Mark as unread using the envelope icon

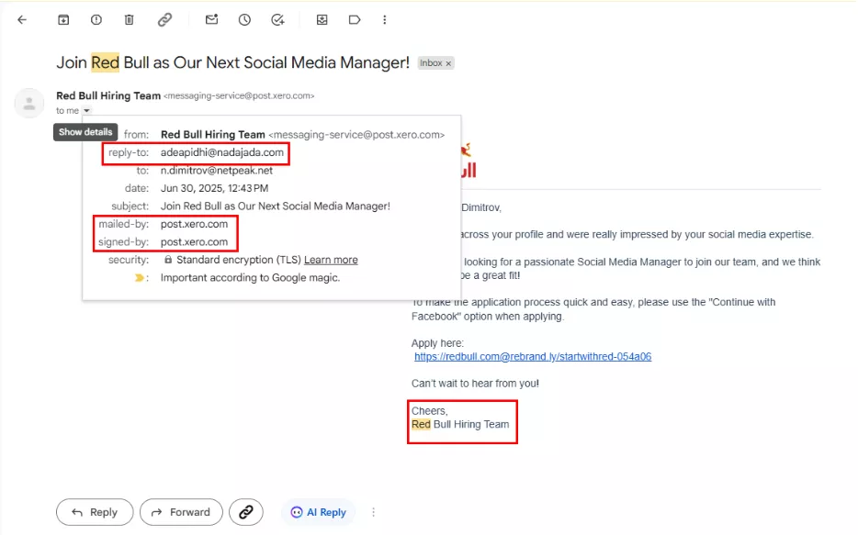[212, 19]
